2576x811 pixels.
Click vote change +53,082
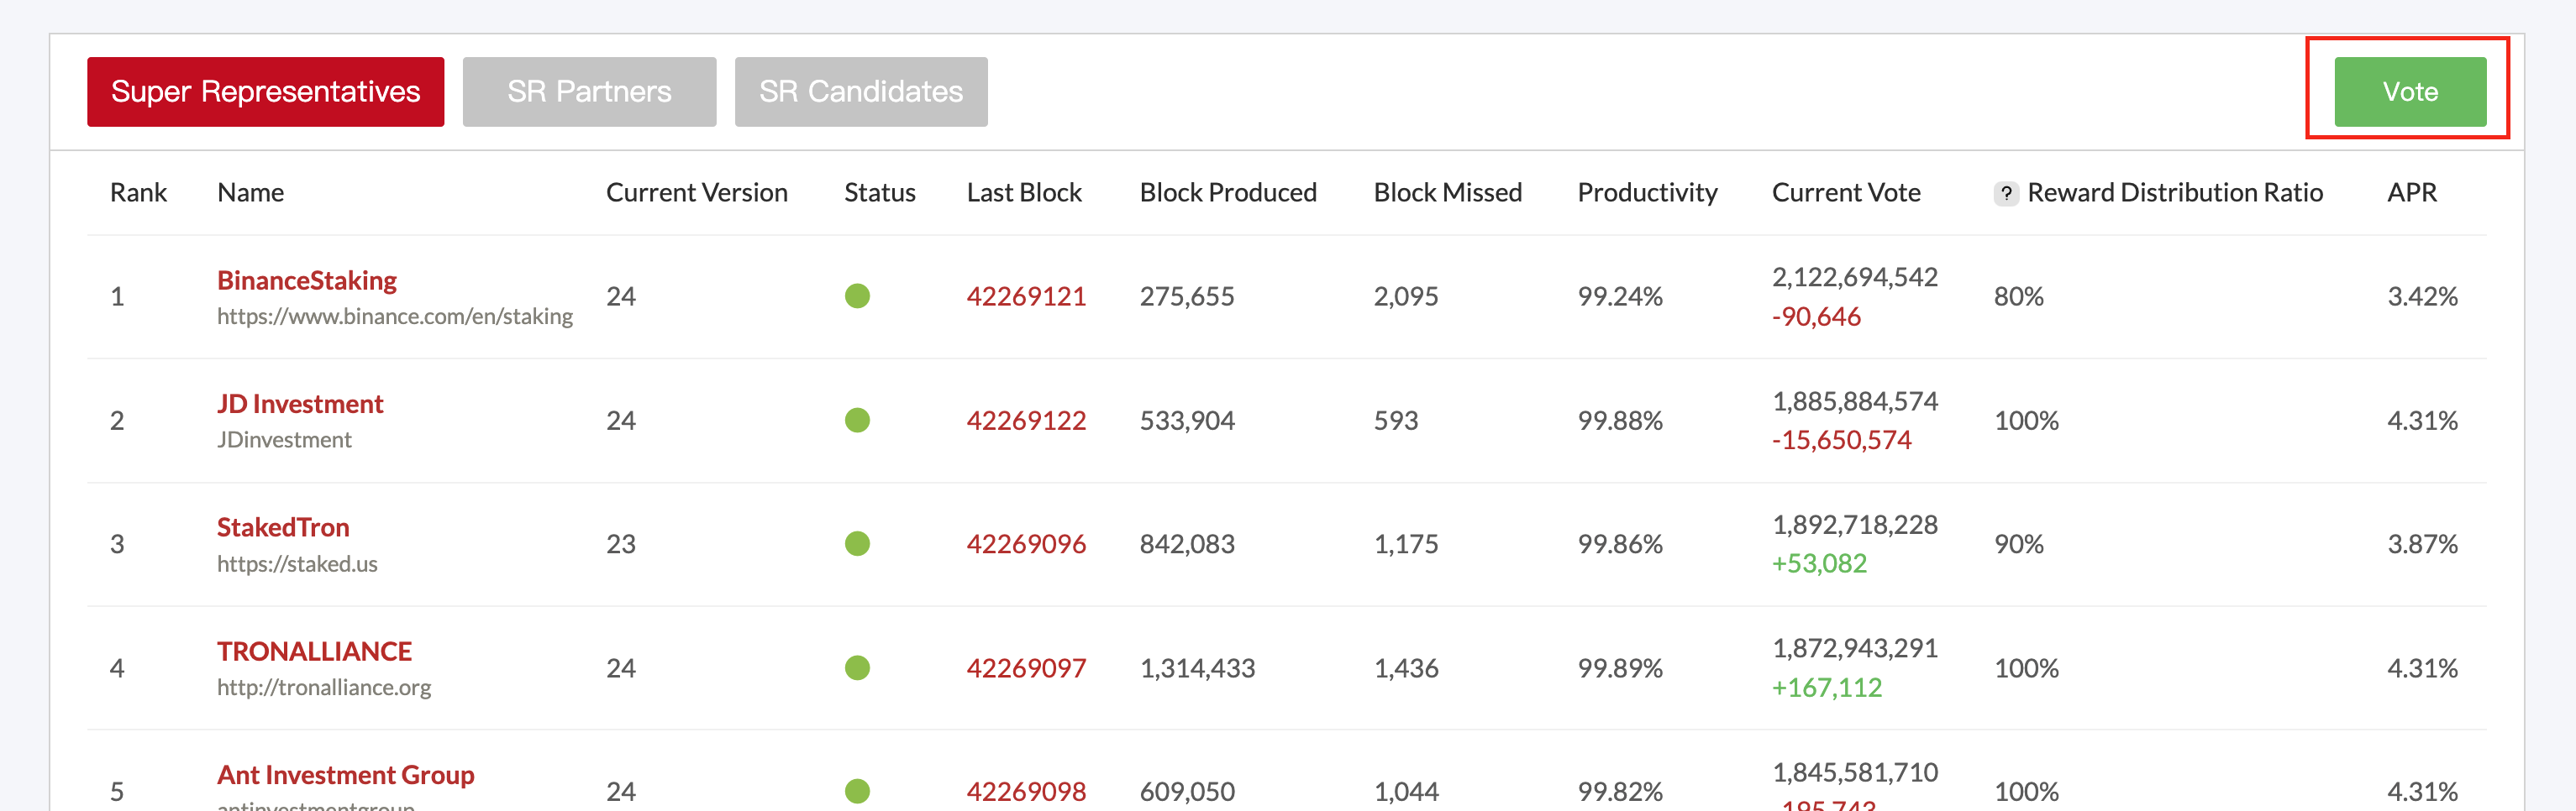pyautogui.click(x=1819, y=564)
